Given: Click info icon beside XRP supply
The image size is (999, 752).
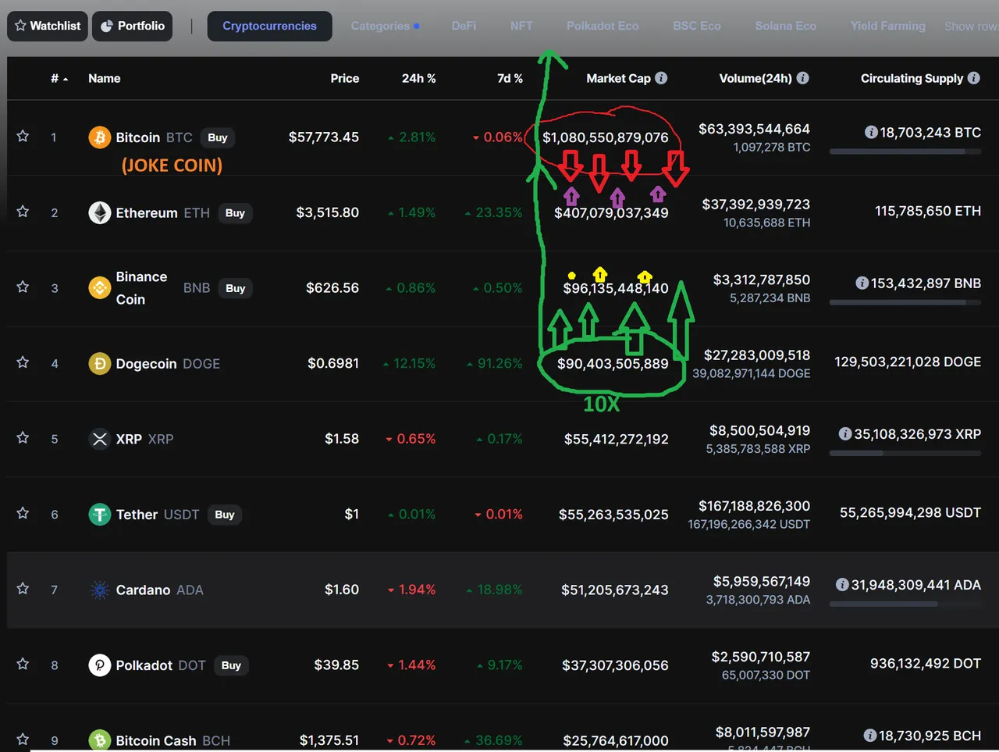Looking at the screenshot, I should pos(844,434).
